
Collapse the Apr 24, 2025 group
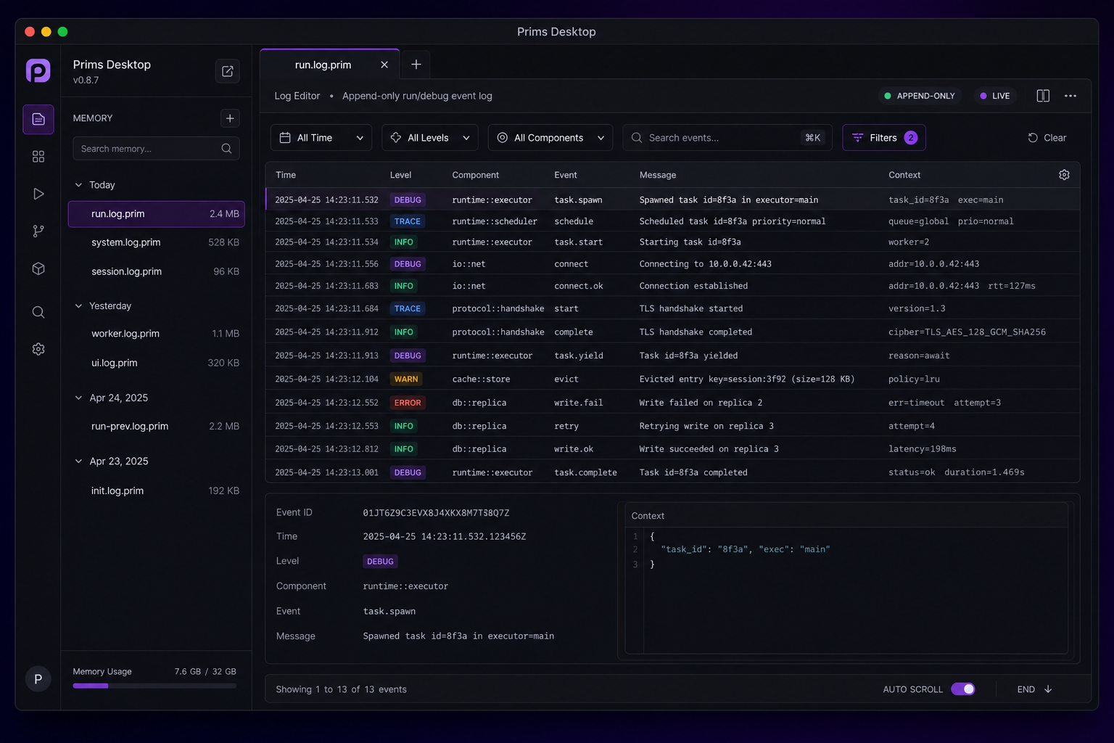[x=78, y=398]
